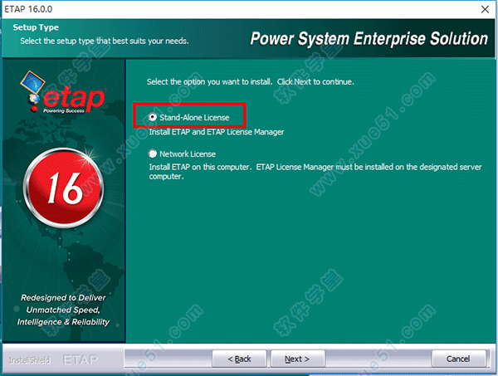Viewport: 498px width, 376px height.
Task: Cancel the ETAP installation
Action: 458,359
